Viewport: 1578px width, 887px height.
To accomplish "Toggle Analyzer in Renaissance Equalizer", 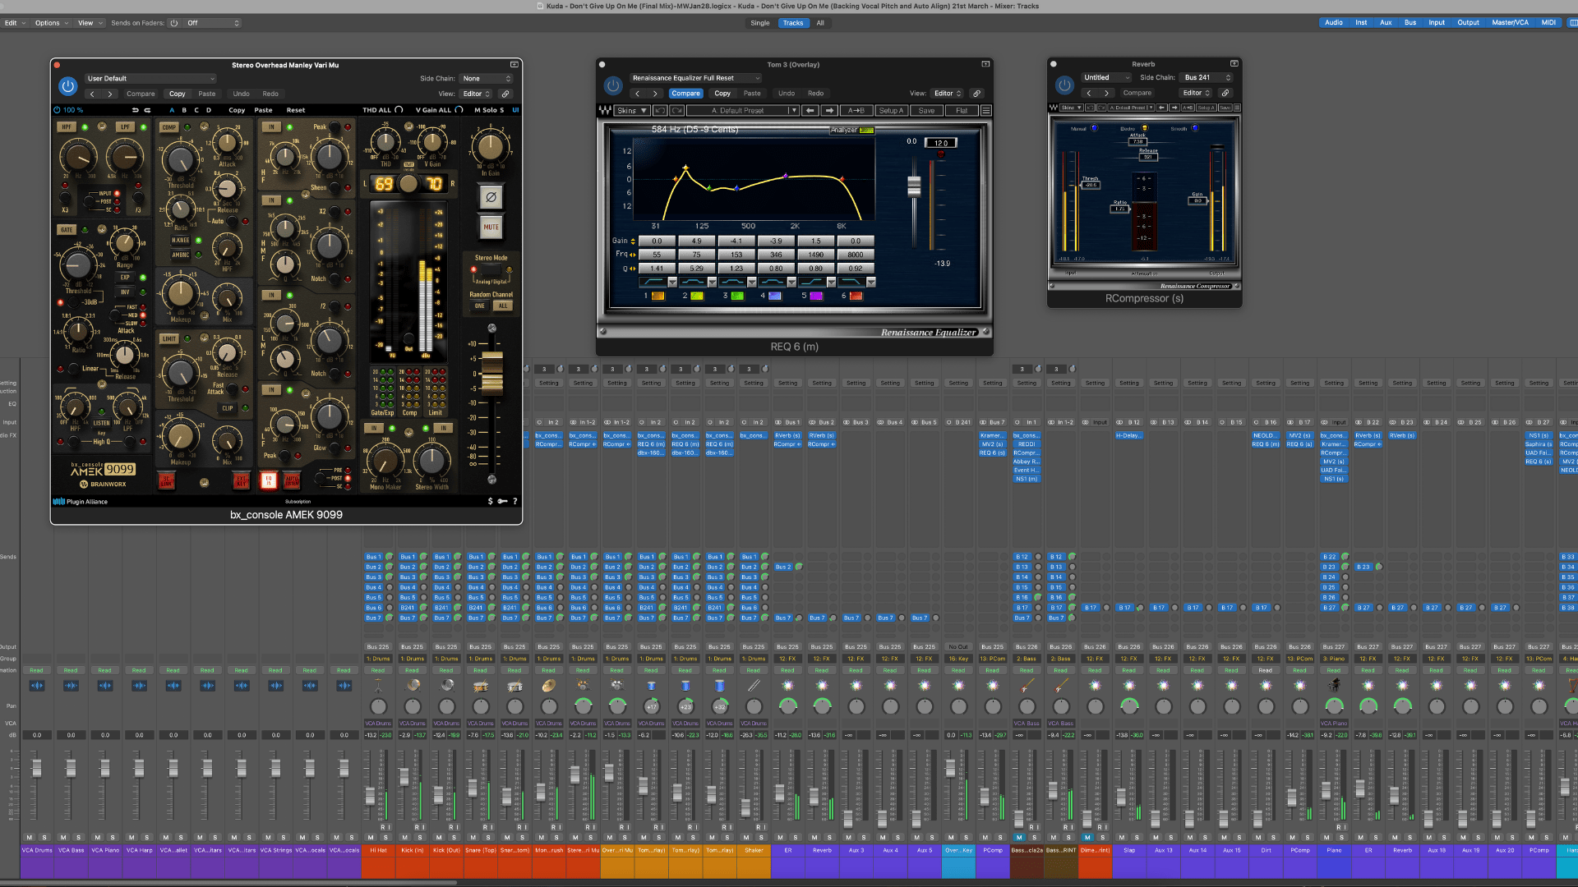I will 852,130.
